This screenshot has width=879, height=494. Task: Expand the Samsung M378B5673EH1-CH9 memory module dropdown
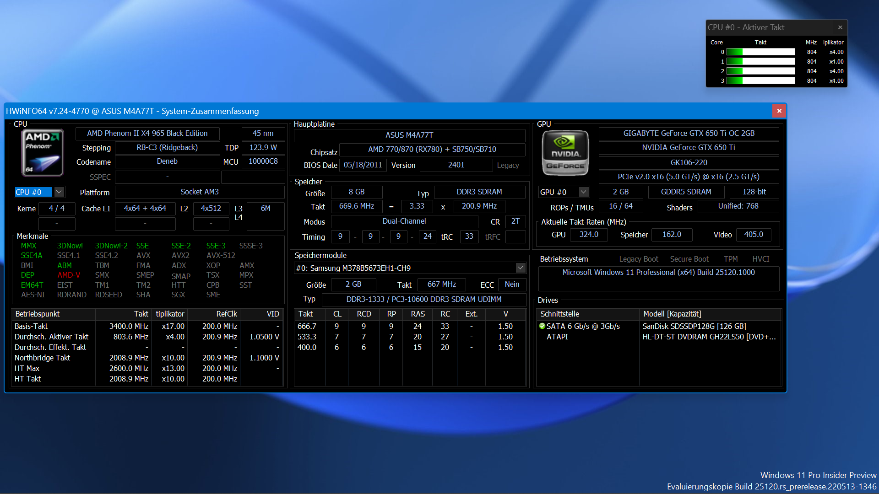520,268
